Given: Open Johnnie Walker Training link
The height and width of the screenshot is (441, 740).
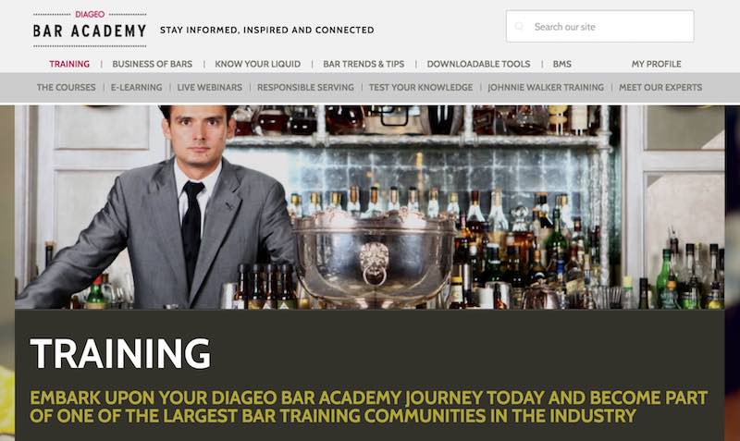Looking at the screenshot, I should [546, 87].
